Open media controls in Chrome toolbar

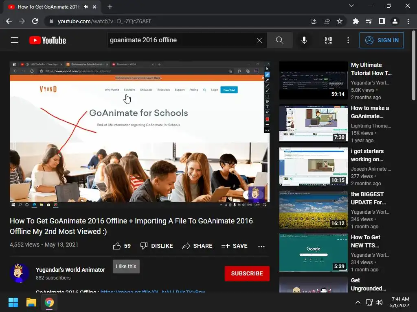pos(369,21)
